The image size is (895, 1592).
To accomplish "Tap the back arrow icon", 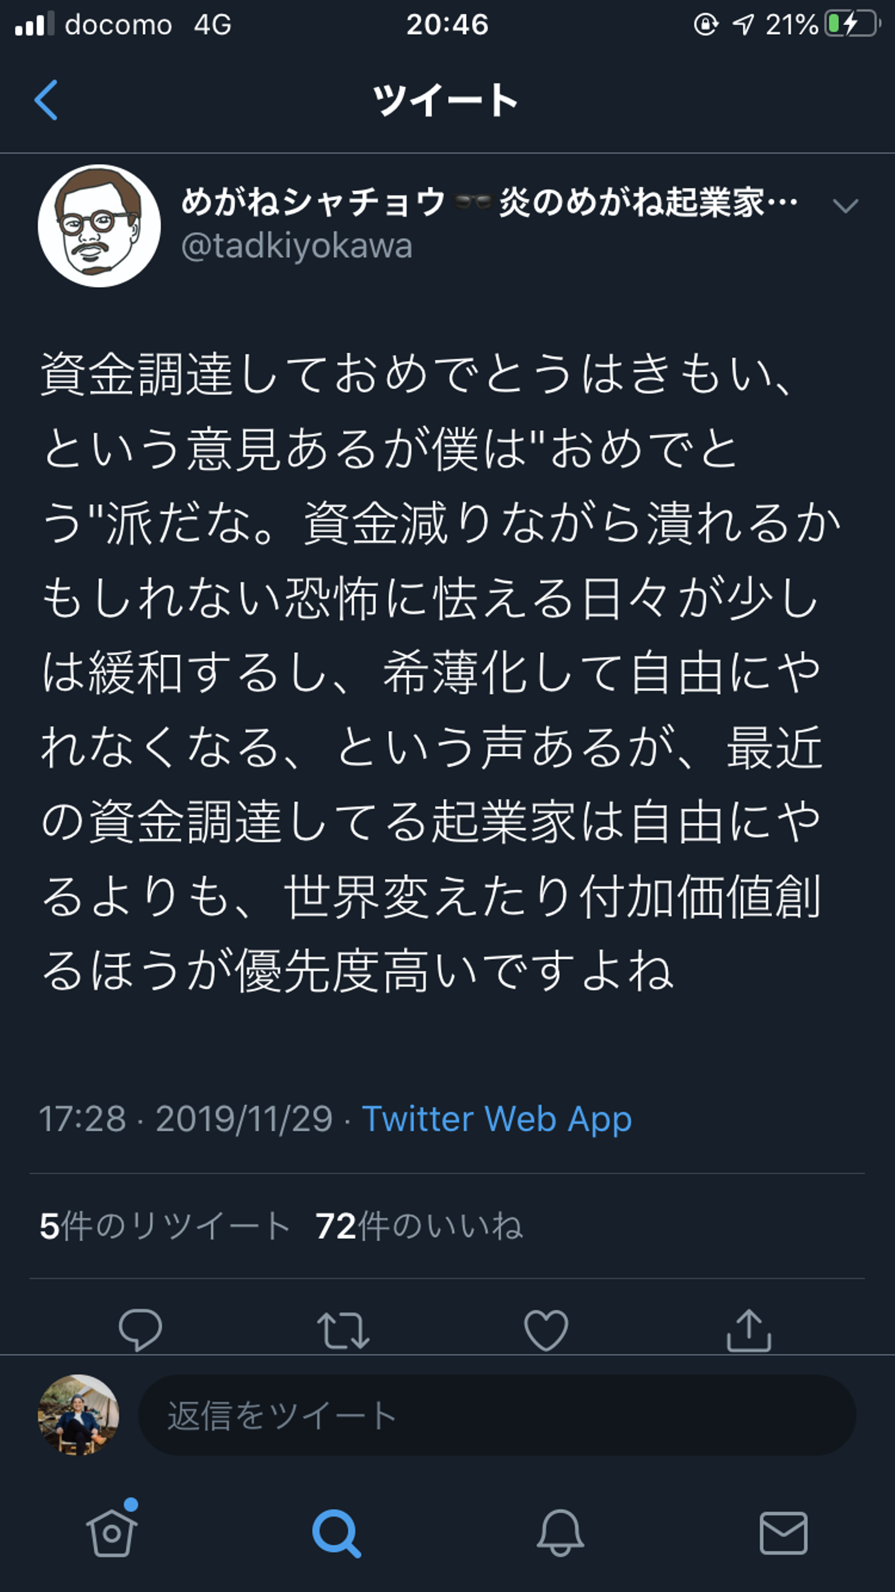I will pos(46,99).
